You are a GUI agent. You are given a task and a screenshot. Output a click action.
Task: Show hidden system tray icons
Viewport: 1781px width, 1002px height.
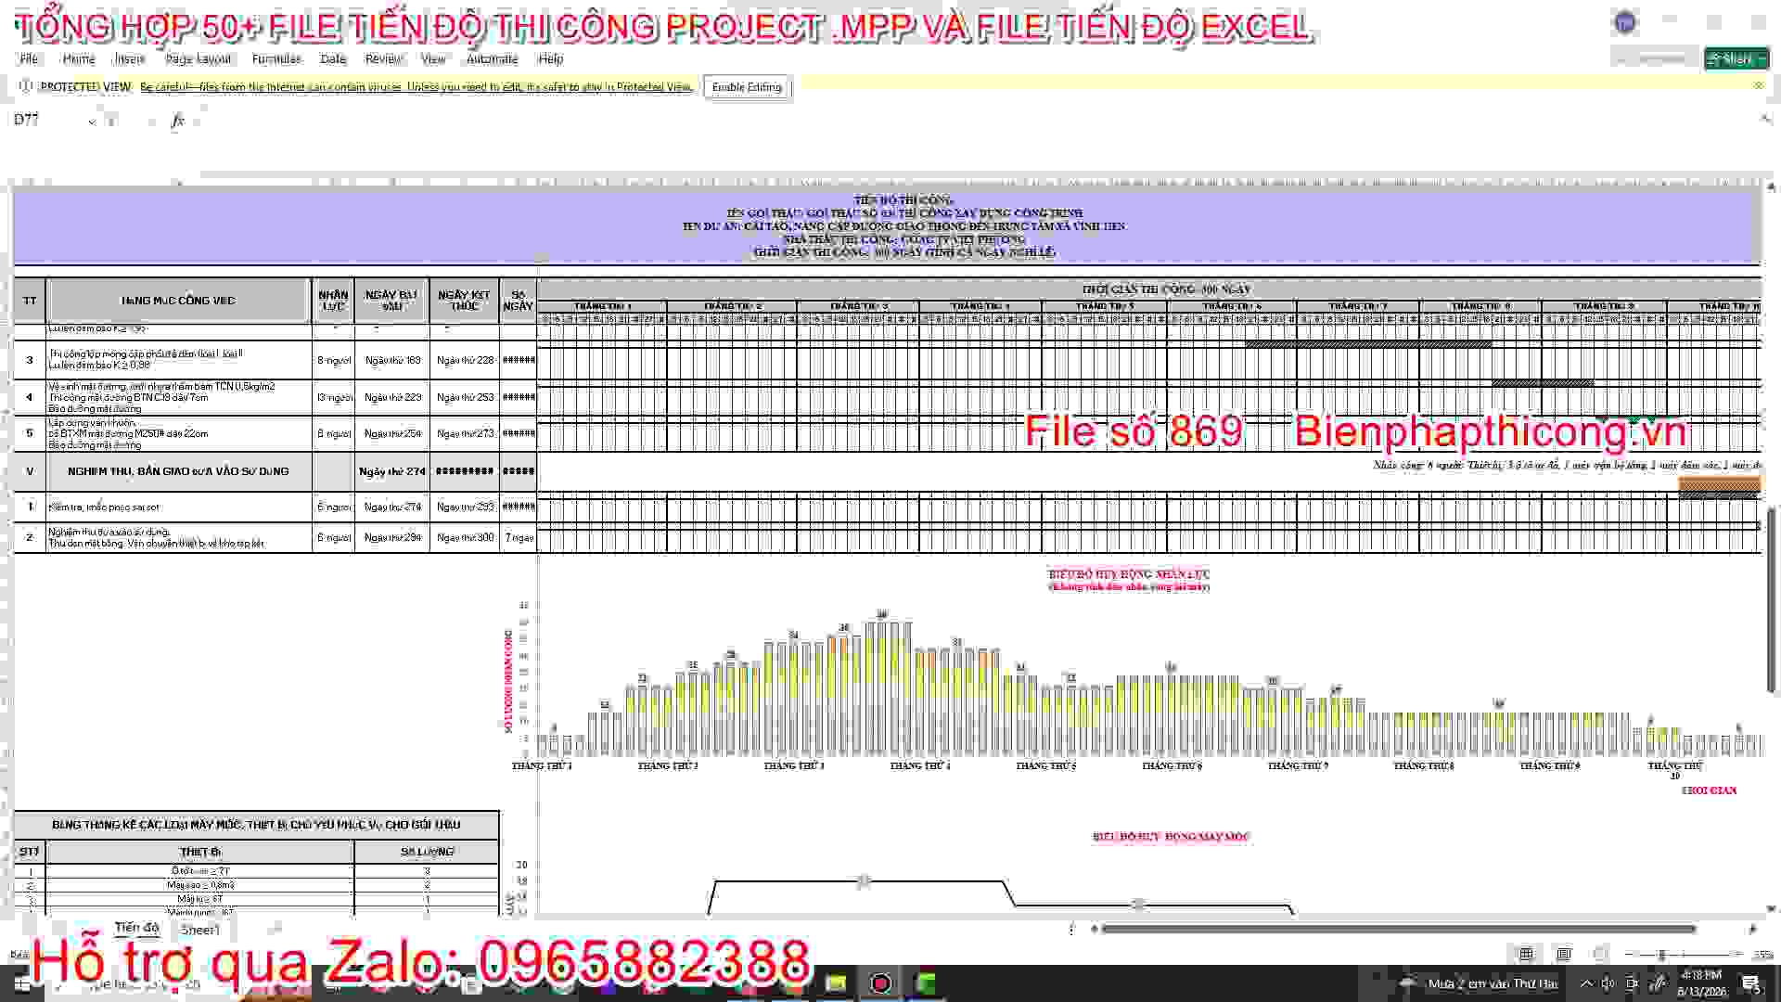tap(1585, 983)
